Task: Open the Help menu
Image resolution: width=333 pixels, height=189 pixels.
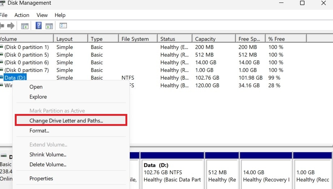Action: point(60,15)
